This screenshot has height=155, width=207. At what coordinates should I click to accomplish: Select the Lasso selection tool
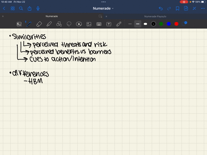coord(69,24)
